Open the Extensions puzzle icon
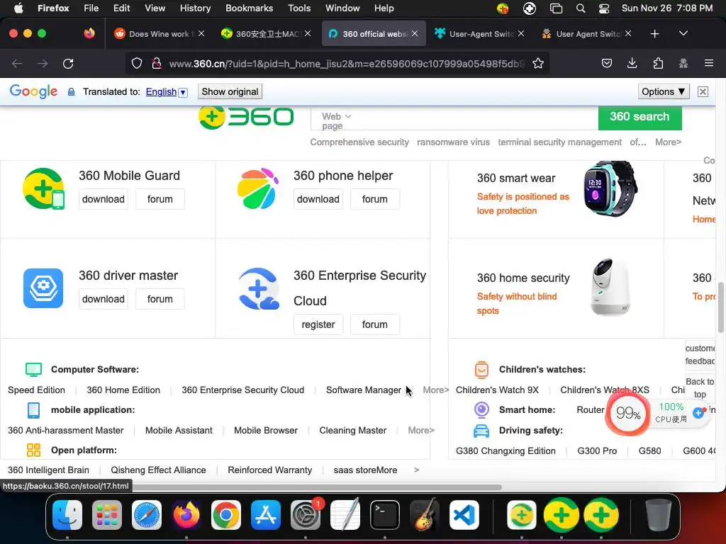The image size is (726, 544). [658, 63]
